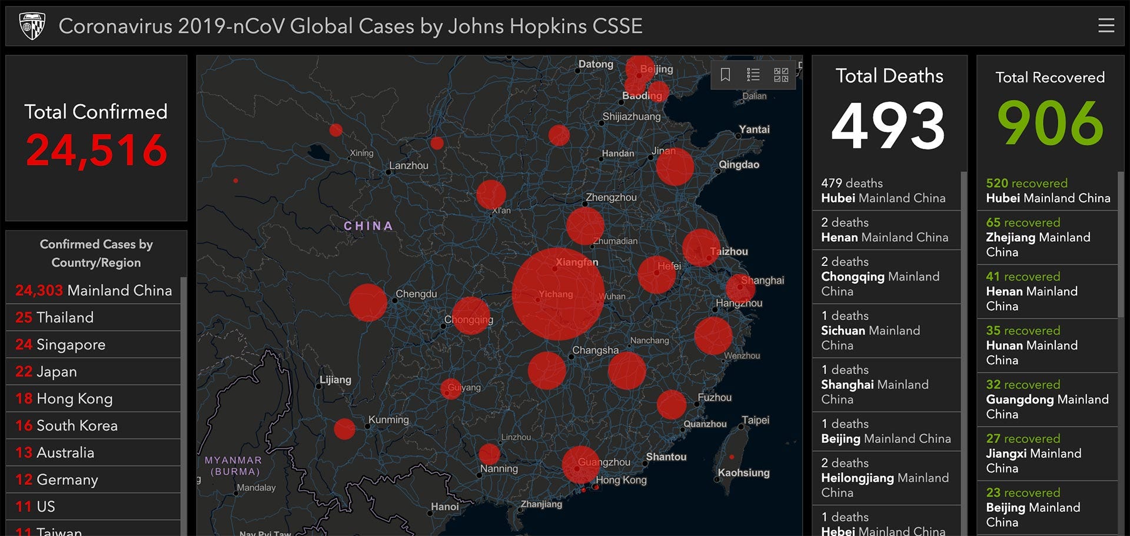Click the country list scrollbar
1130x536 pixels.
[184, 406]
